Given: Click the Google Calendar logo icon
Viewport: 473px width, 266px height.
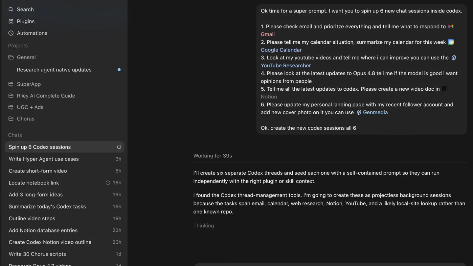Looking at the screenshot, I should (x=451, y=42).
